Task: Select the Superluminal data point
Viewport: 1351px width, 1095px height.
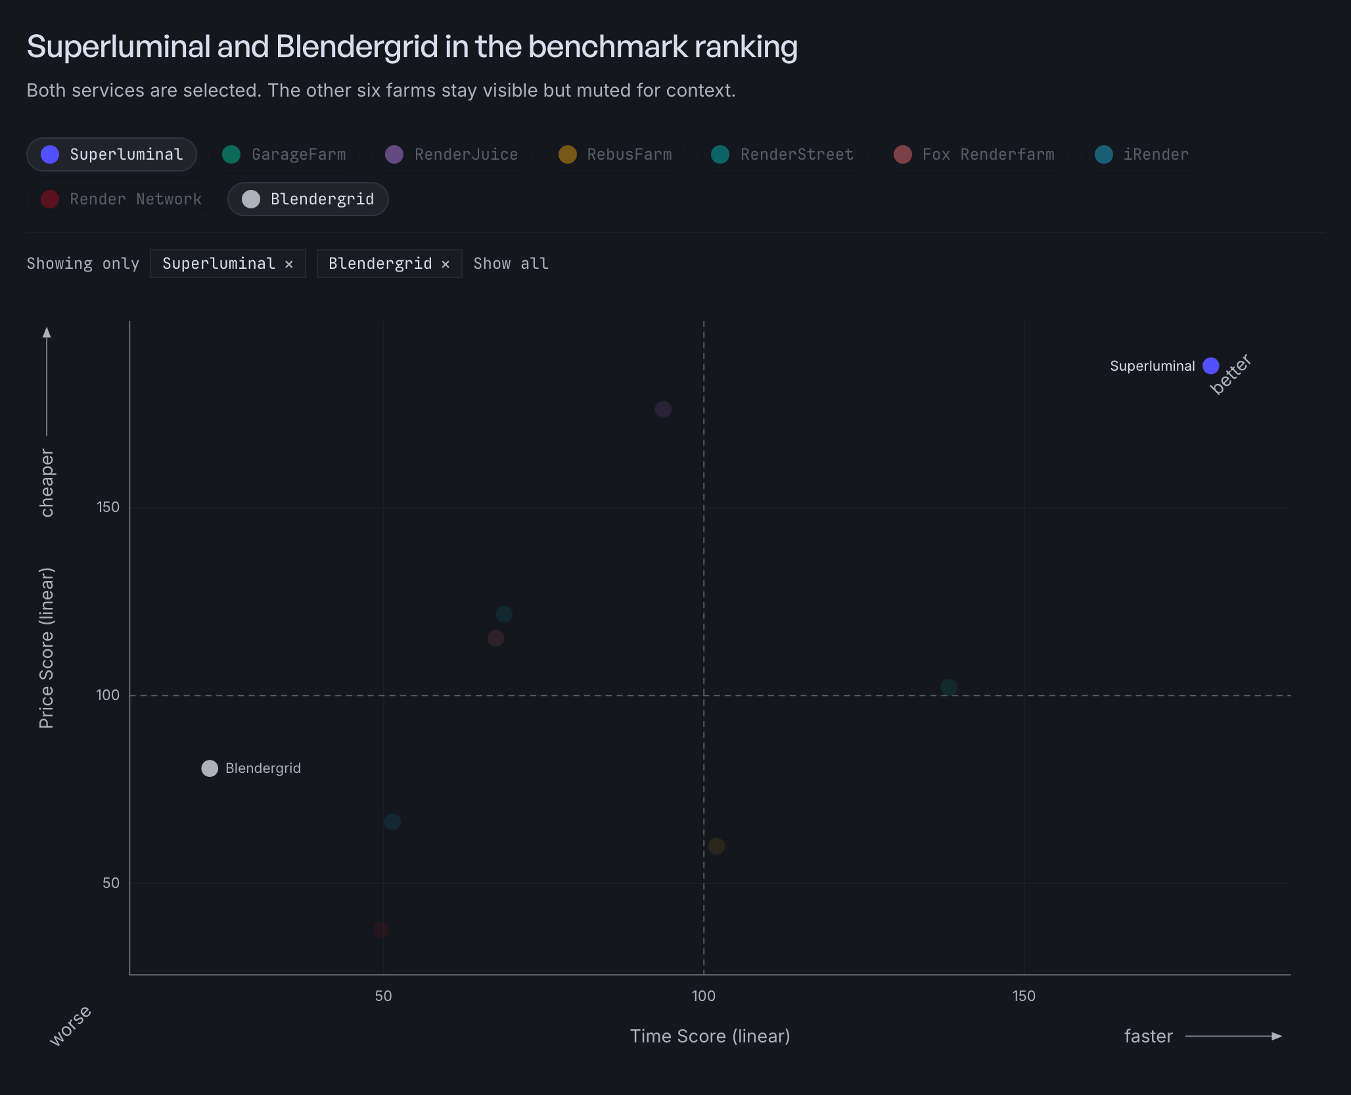Action: tap(1211, 365)
